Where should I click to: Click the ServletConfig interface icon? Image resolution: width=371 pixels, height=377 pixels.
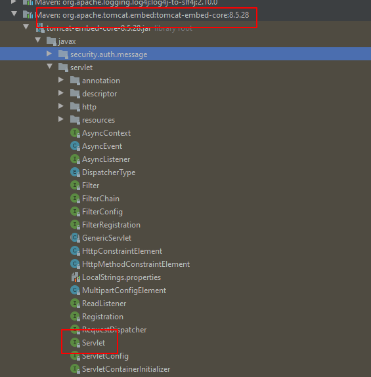click(x=75, y=356)
